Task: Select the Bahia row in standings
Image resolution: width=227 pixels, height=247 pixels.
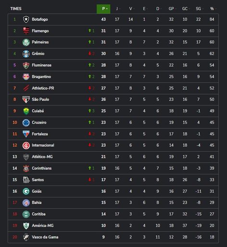Action: tap(113, 203)
